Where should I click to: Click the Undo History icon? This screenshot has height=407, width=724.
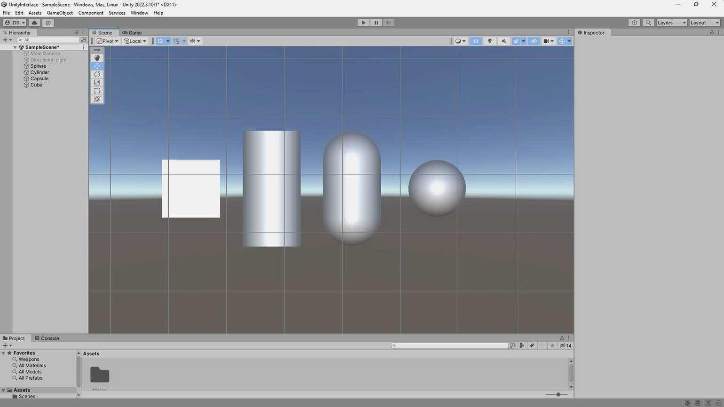634,23
